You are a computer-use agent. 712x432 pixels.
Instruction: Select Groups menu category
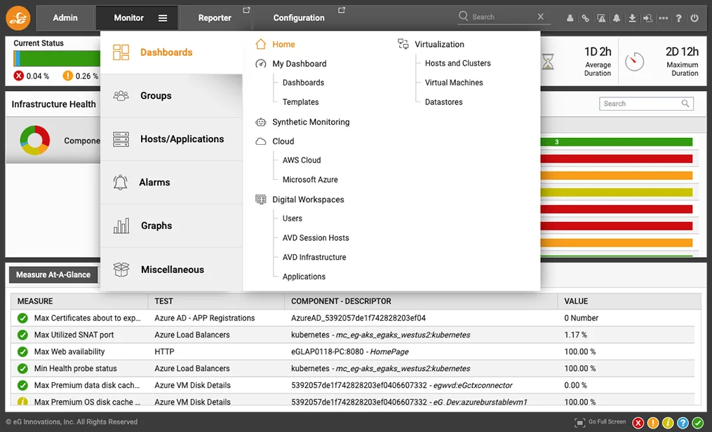click(x=171, y=96)
